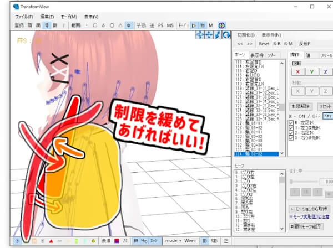Click the round globe icon in toolbar

coord(221,25)
